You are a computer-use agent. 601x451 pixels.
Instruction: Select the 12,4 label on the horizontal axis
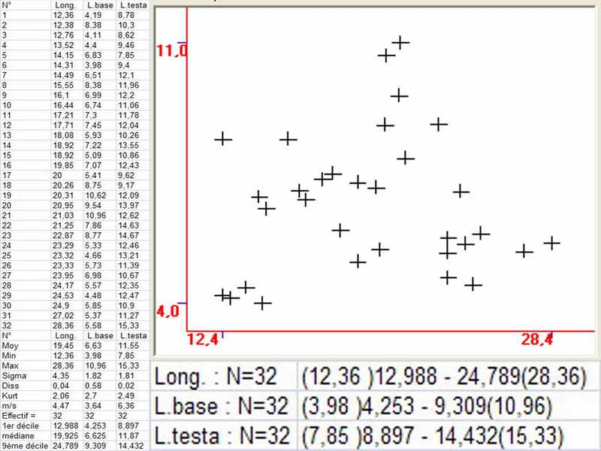(x=203, y=340)
